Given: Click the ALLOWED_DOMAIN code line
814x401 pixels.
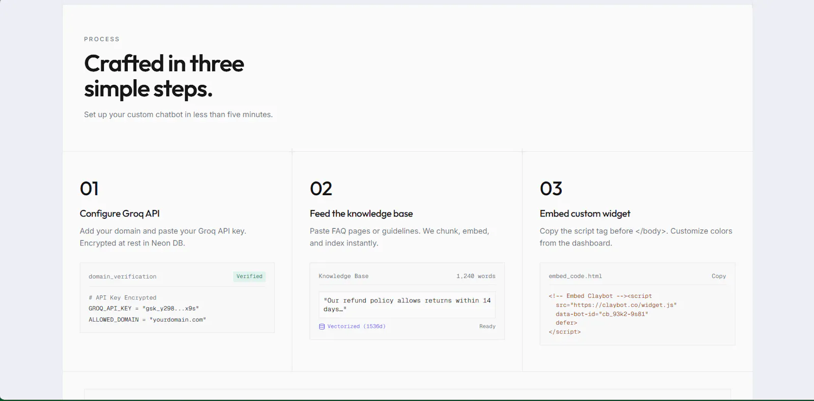Looking at the screenshot, I should pyautogui.click(x=148, y=320).
